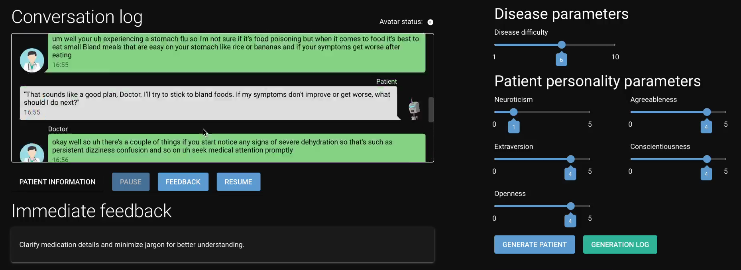
Task: Click GENERATE PATIENT button
Action: pos(535,245)
